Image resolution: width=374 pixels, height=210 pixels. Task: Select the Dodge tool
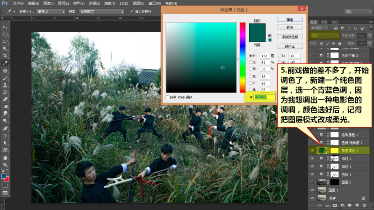point(5,121)
